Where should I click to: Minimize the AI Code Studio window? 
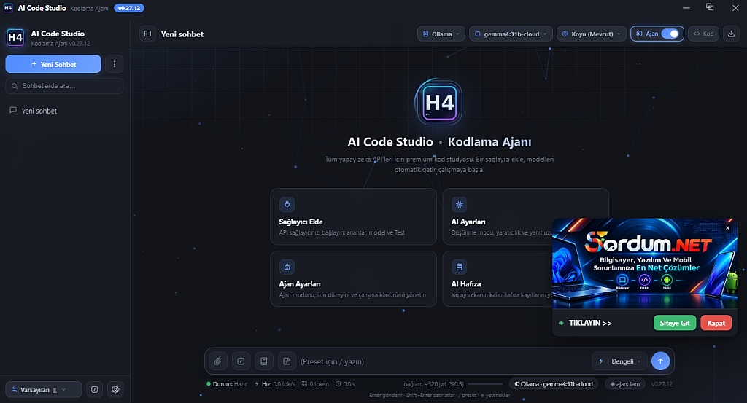click(x=686, y=7)
